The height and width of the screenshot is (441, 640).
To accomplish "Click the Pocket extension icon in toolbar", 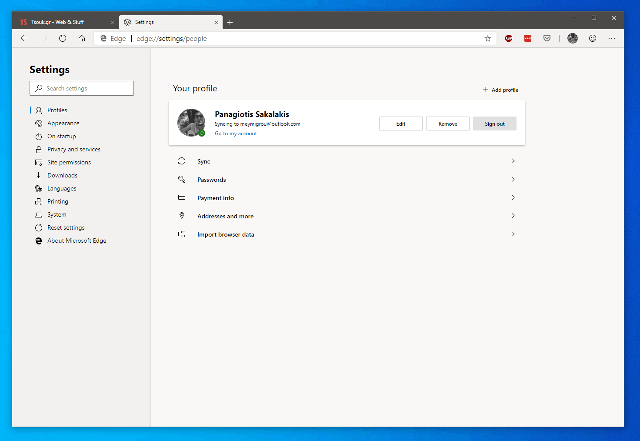I will tap(547, 38).
